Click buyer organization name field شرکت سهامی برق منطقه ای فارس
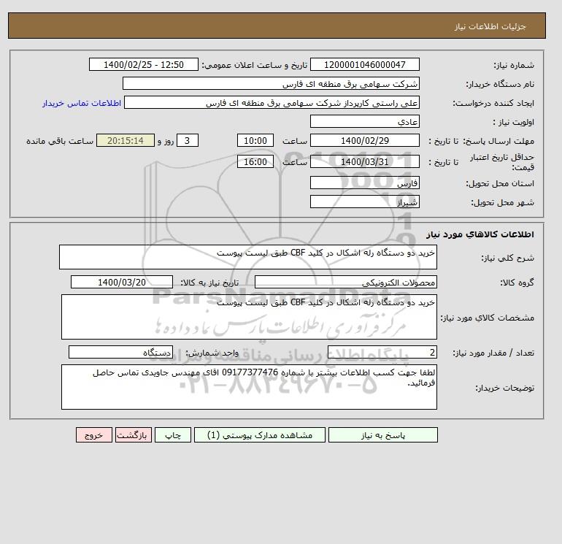Viewport: 562px width, 544px height. (x=271, y=83)
